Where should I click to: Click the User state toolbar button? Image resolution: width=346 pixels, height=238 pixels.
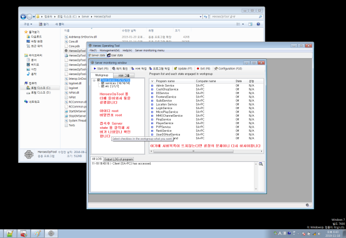click(115, 55)
